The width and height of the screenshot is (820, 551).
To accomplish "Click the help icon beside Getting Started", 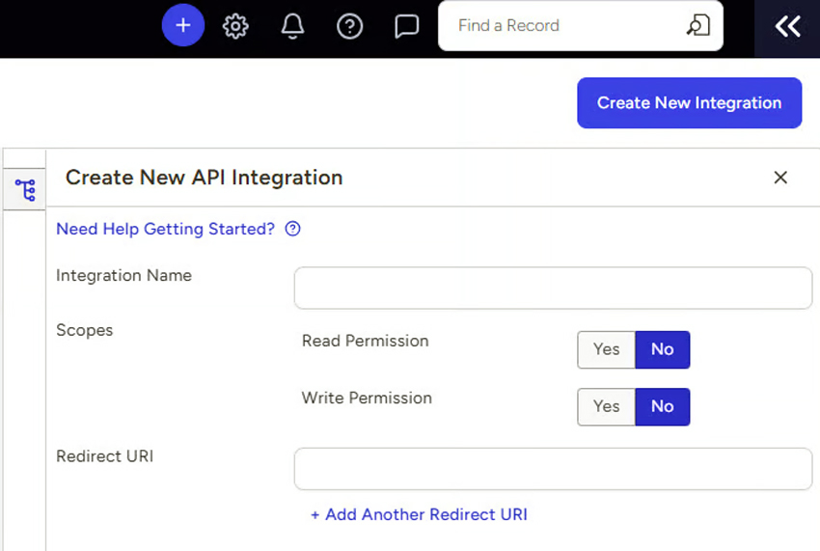I will tap(293, 230).
